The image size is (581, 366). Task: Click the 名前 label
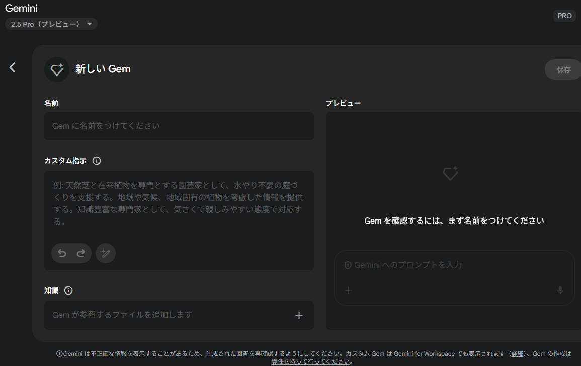pos(51,103)
